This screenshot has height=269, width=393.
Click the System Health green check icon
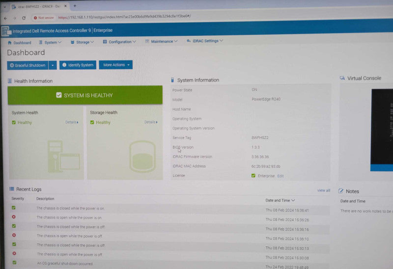14,123
